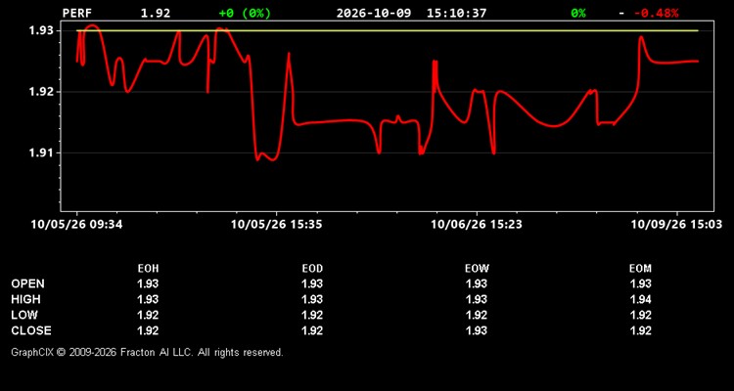734x391 pixels.
Task: Click the 10/09/26 15:03 x-axis label
Action: 676,224
